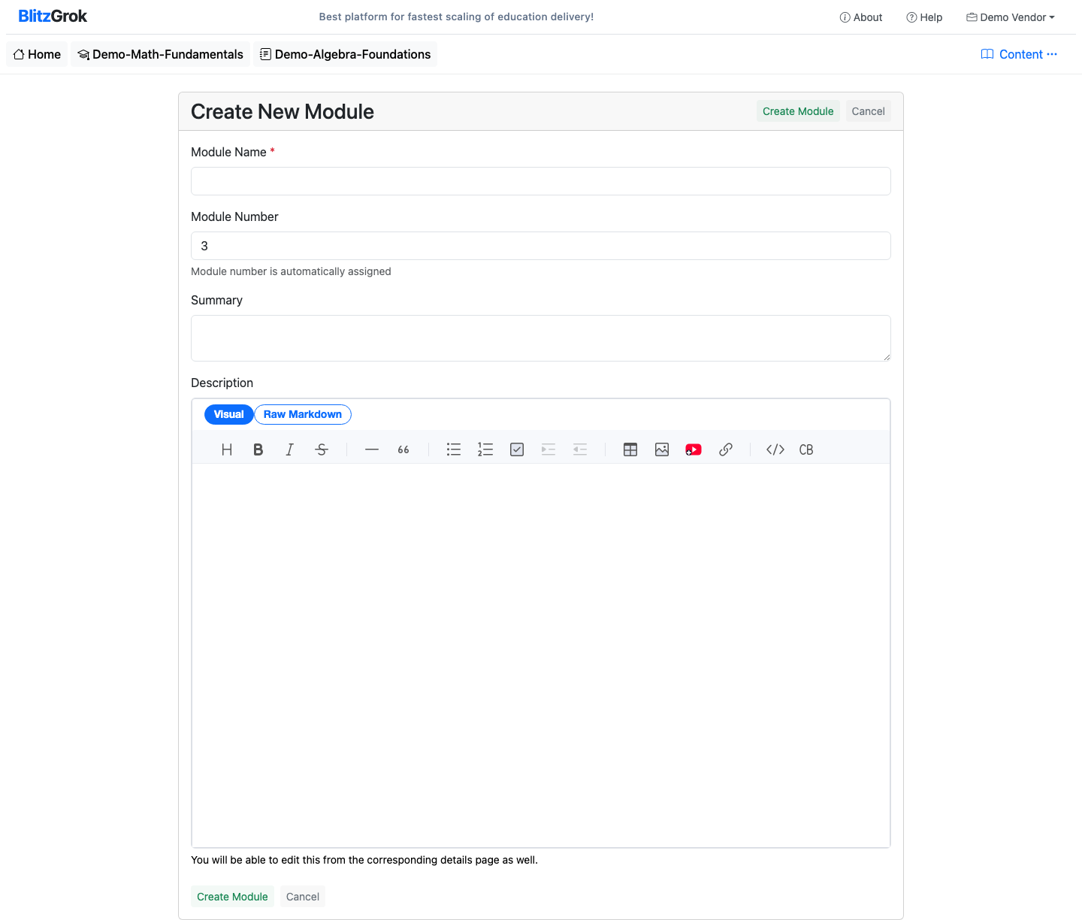The height and width of the screenshot is (920, 1082).
Task: Click Cancel button in form header
Action: pos(869,111)
